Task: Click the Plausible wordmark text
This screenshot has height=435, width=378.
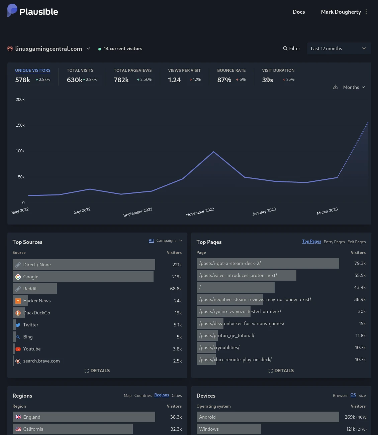Action: point(39,12)
